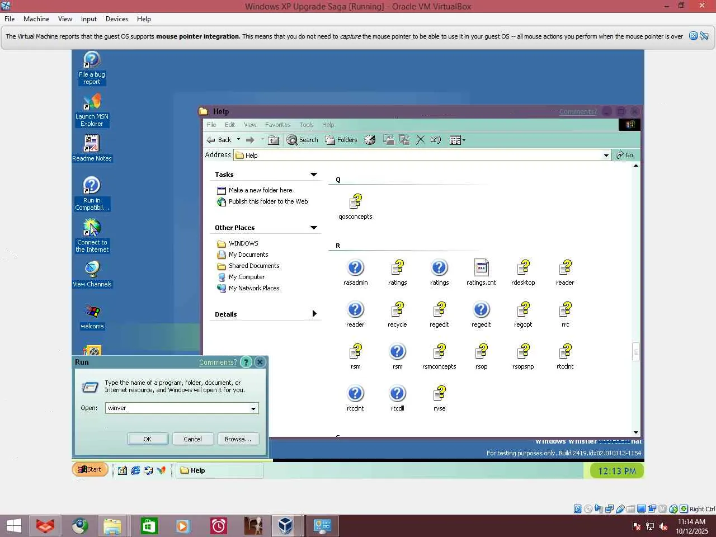Click the Up folder toolbar icon in Help window

[x=274, y=140]
